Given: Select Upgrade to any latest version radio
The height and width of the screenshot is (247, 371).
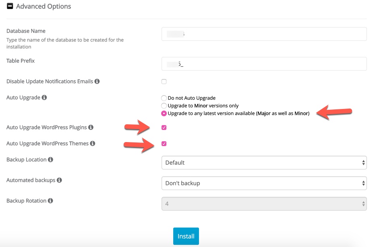Looking at the screenshot, I should (x=164, y=113).
